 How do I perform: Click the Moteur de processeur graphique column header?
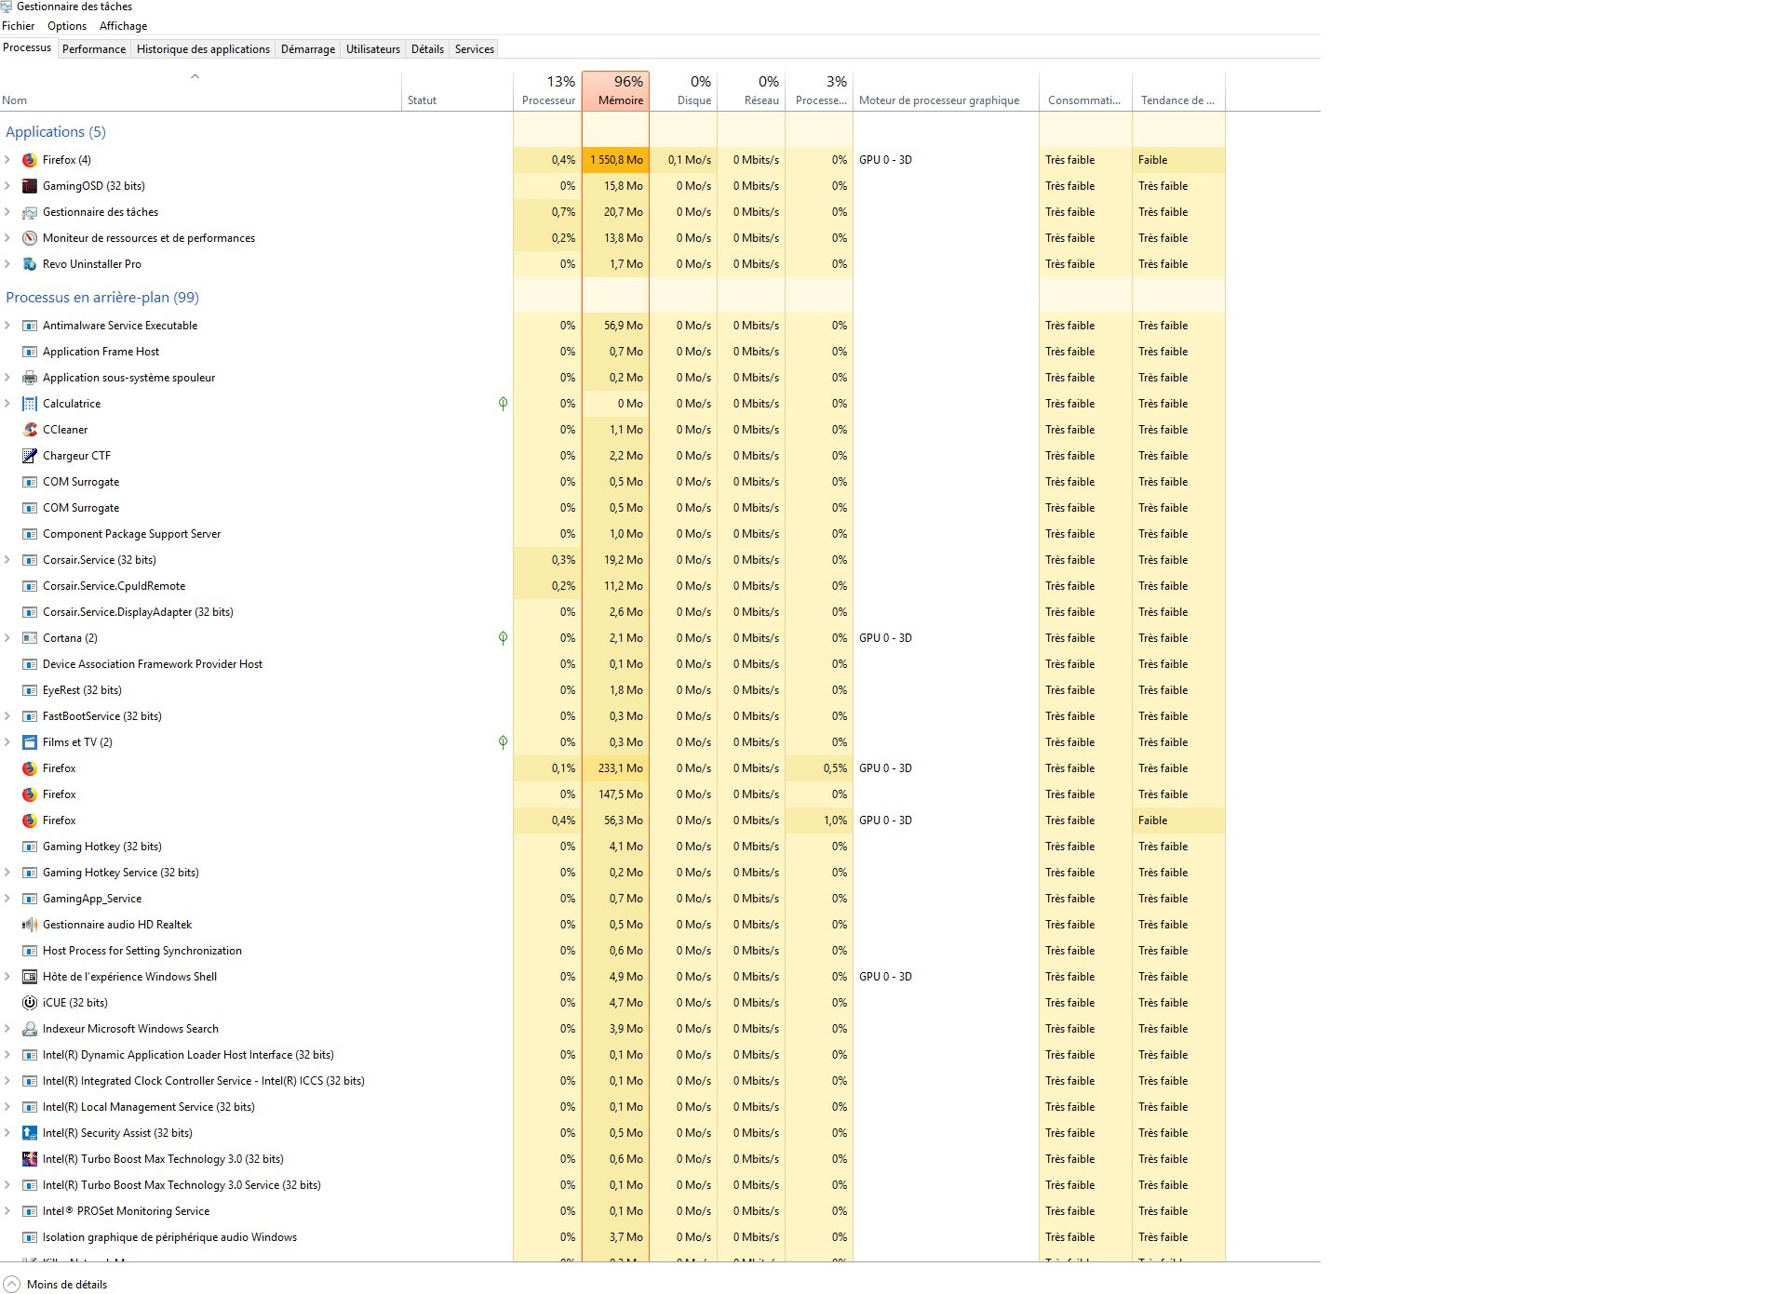tap(938, 100)
